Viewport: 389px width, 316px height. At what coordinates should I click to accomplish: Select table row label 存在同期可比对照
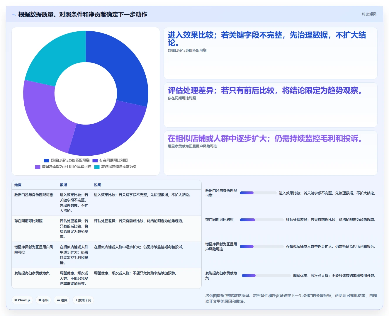point(28,221)
